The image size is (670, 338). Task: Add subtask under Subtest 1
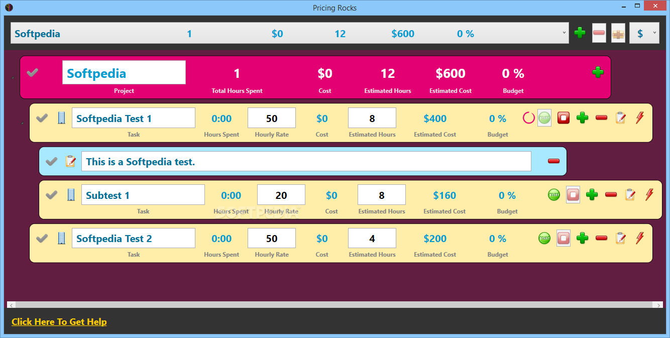click(x=592, y=195)
